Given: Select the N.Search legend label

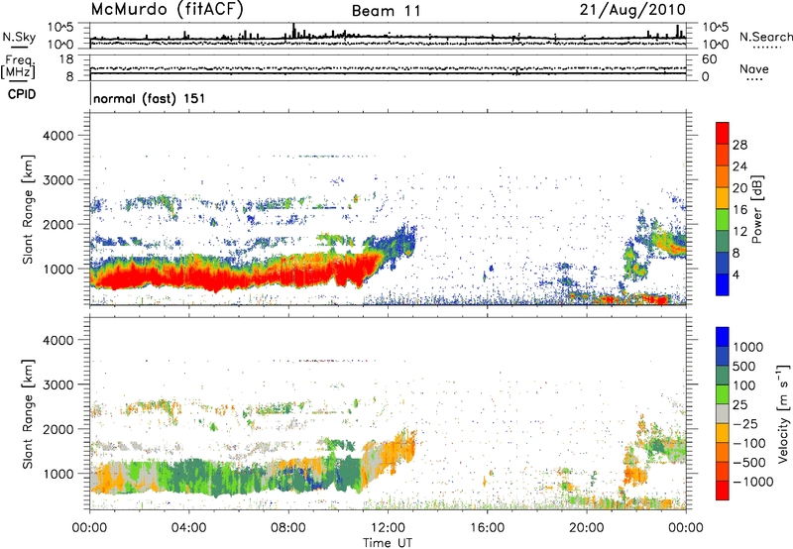Looking at the screenshot, I should [765, 37].
